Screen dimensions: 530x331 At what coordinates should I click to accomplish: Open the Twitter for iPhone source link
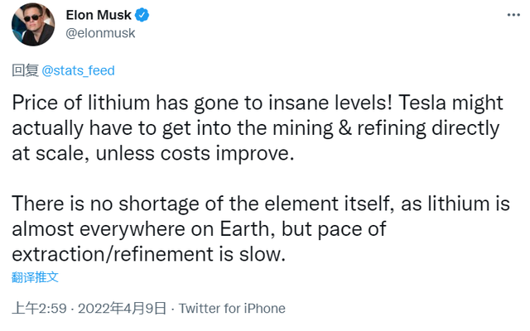tap(232, 309)
